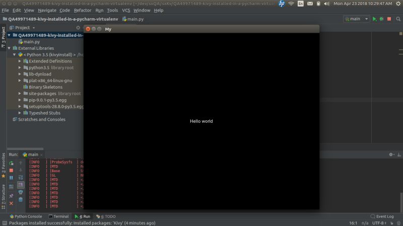Open HP system tray icon
403x226 pixels.
pos(282,4)
